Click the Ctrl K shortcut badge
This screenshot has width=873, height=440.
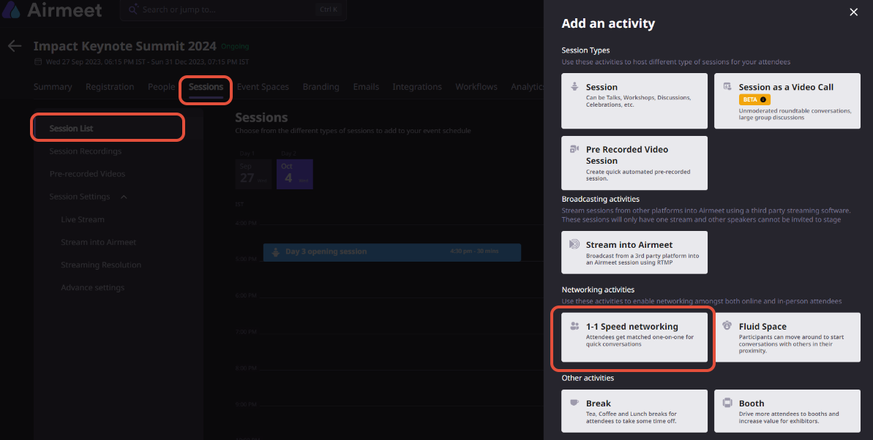329,10
